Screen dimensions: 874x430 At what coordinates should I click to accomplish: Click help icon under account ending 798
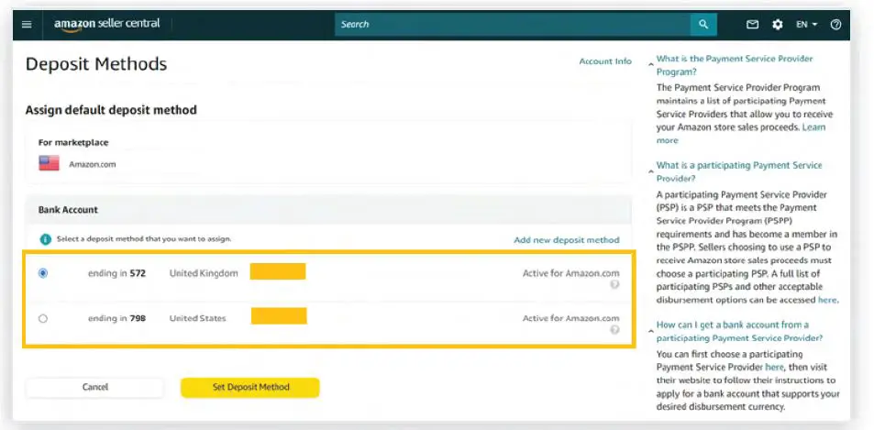(614, 330)
